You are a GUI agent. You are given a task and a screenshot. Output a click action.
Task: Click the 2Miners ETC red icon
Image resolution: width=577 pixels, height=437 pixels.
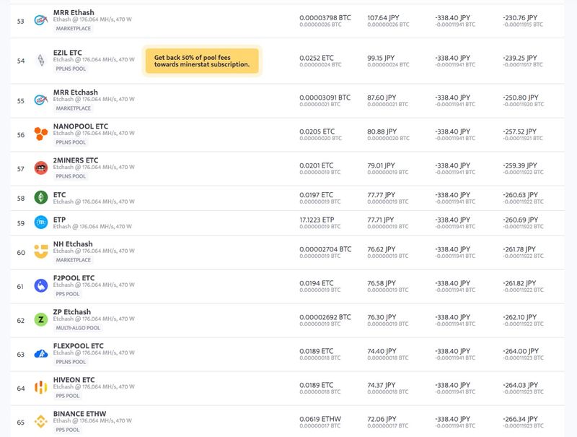pos(40,168)
